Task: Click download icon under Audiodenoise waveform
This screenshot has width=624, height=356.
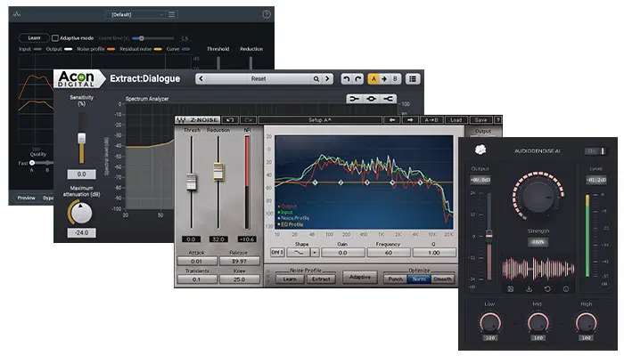Action: tap(529, 289)
